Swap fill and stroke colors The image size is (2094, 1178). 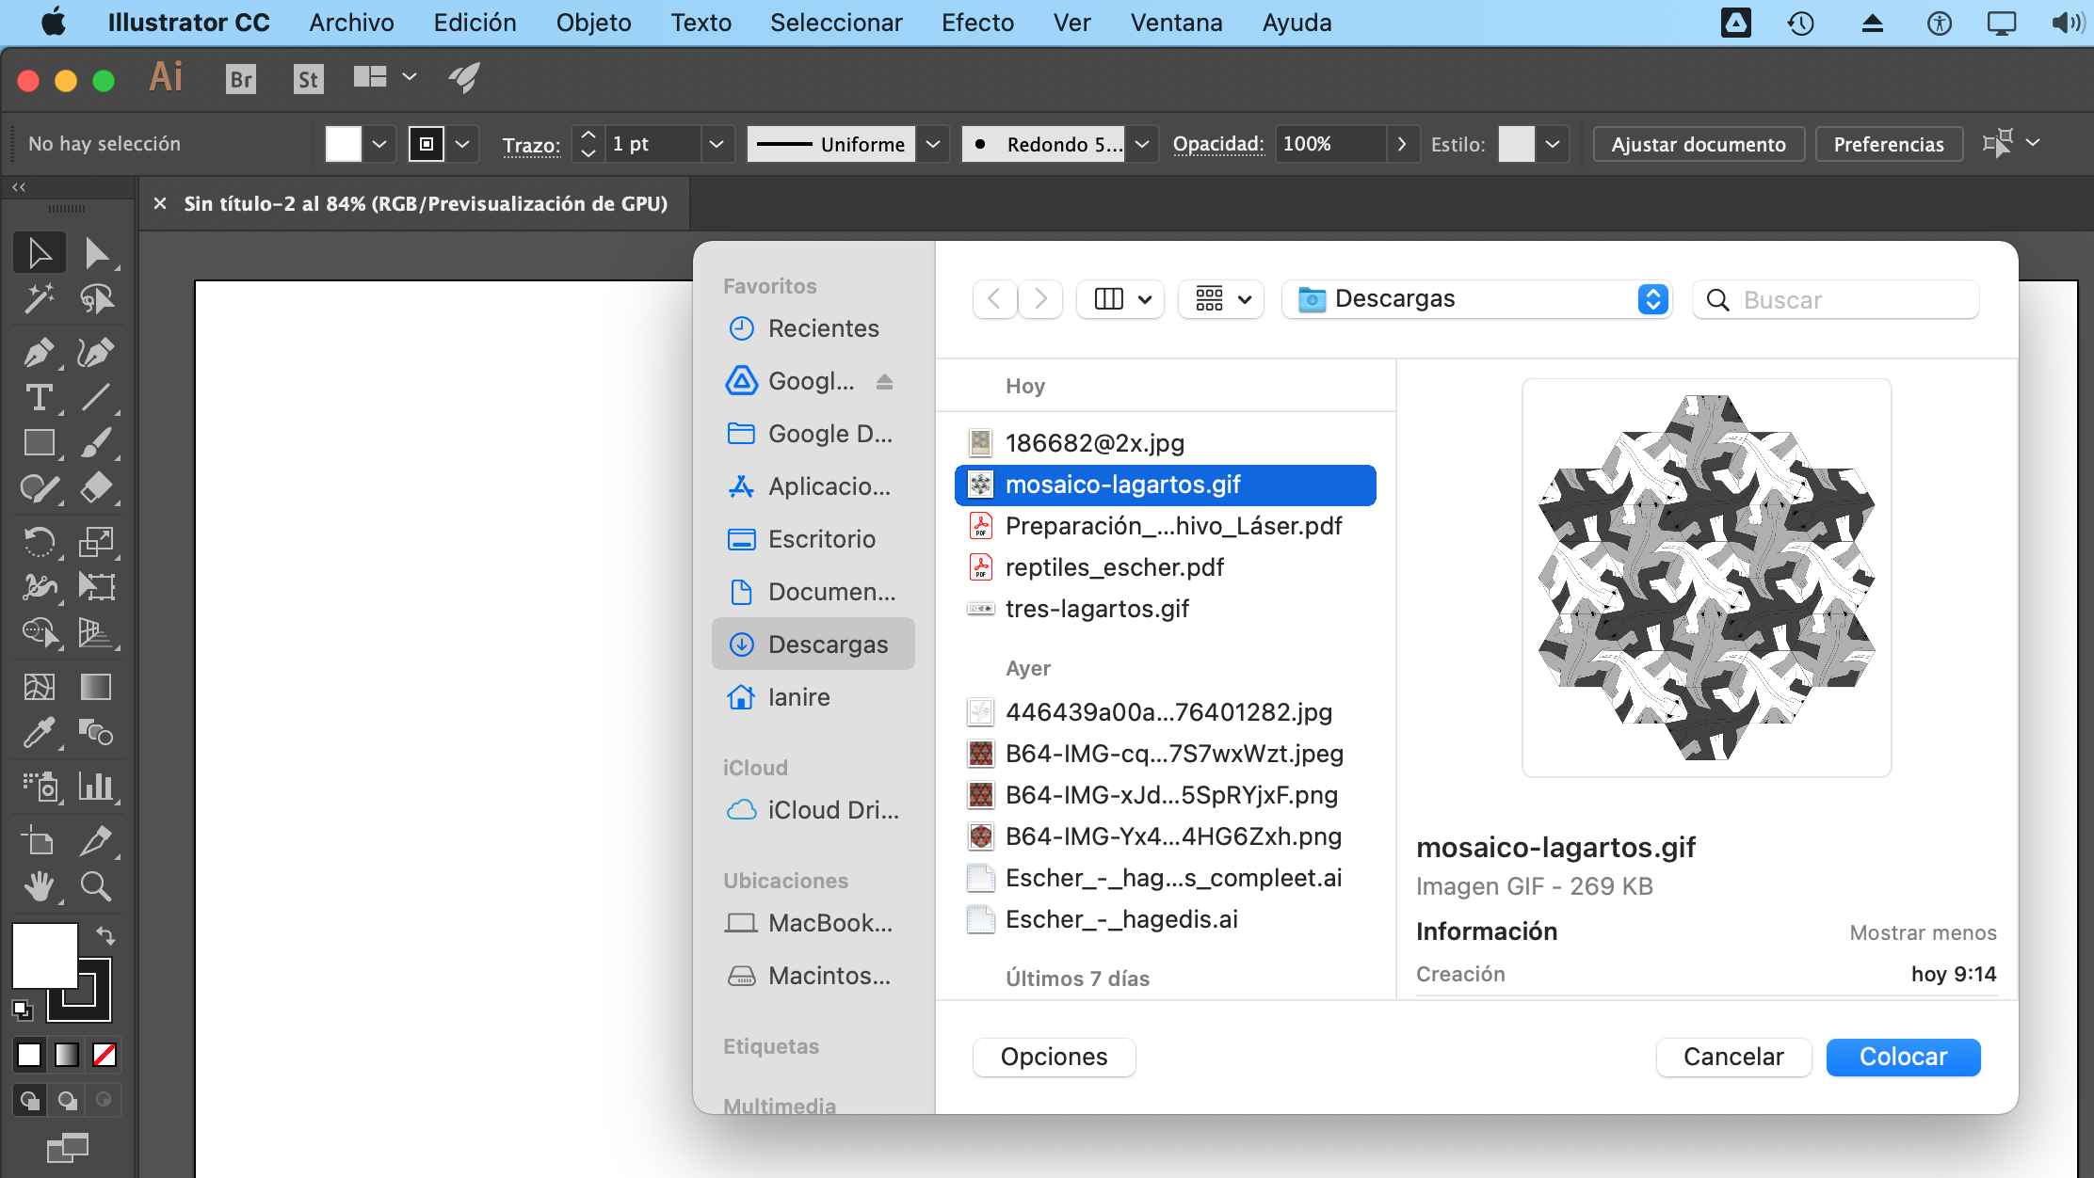click(105, 935)
